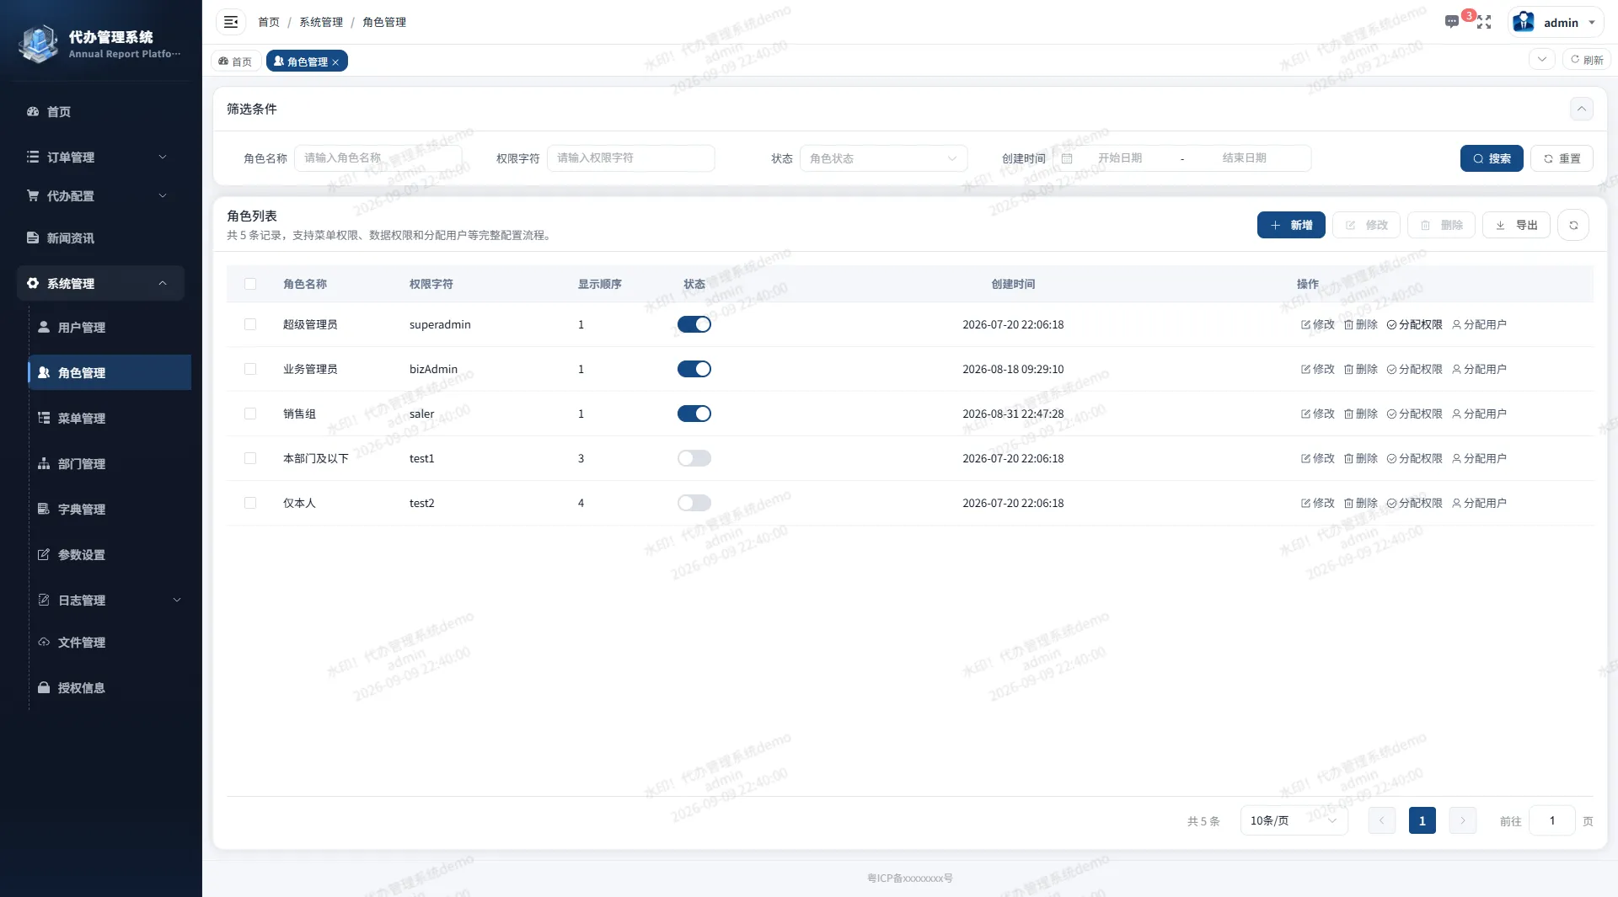Image resolution: width=1618 pixels, height=897 pixels.
Task: Collapse the 筛选条件 panel
Action: pos(1582,109)
